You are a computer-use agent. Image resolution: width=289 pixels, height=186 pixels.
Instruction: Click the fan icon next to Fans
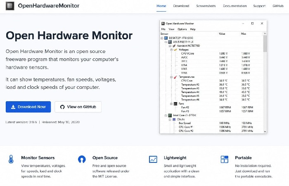175,104
